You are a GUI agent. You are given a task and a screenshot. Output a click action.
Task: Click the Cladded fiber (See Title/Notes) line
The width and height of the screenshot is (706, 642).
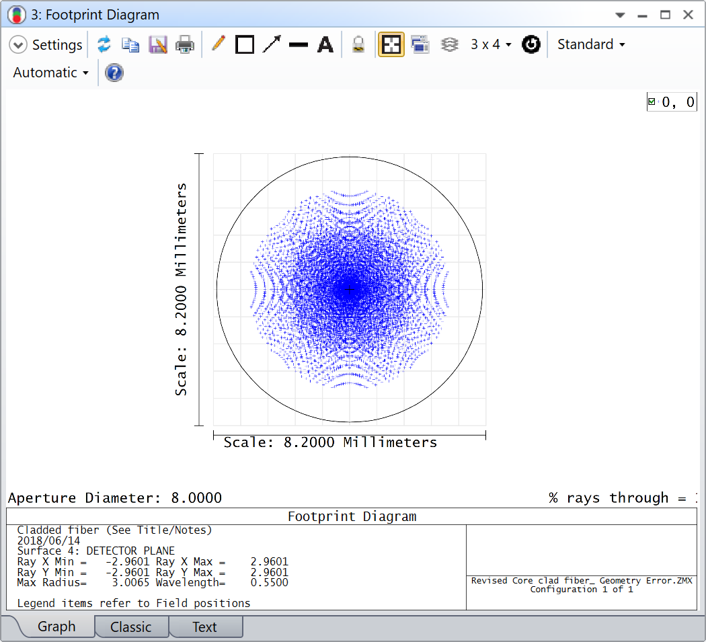pos(114,530)
